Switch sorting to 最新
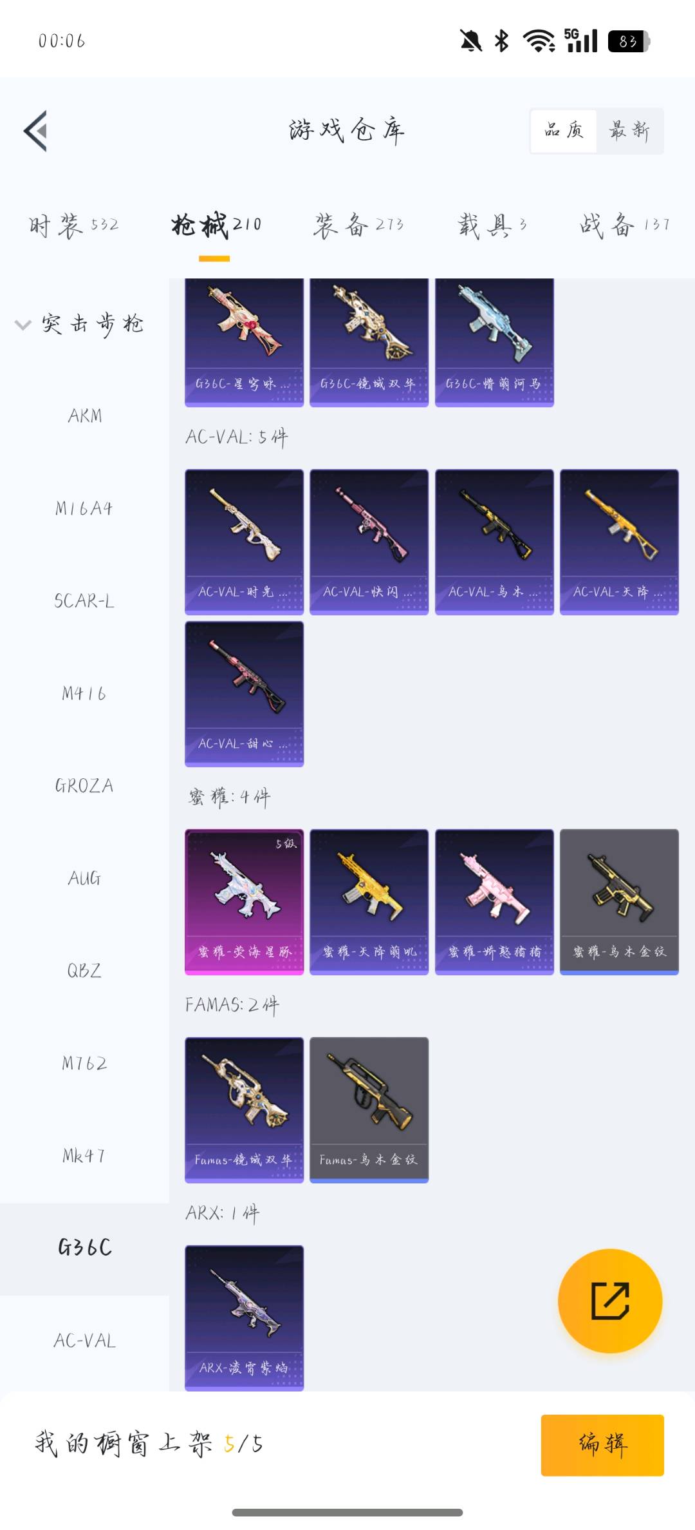 point(629,131)
